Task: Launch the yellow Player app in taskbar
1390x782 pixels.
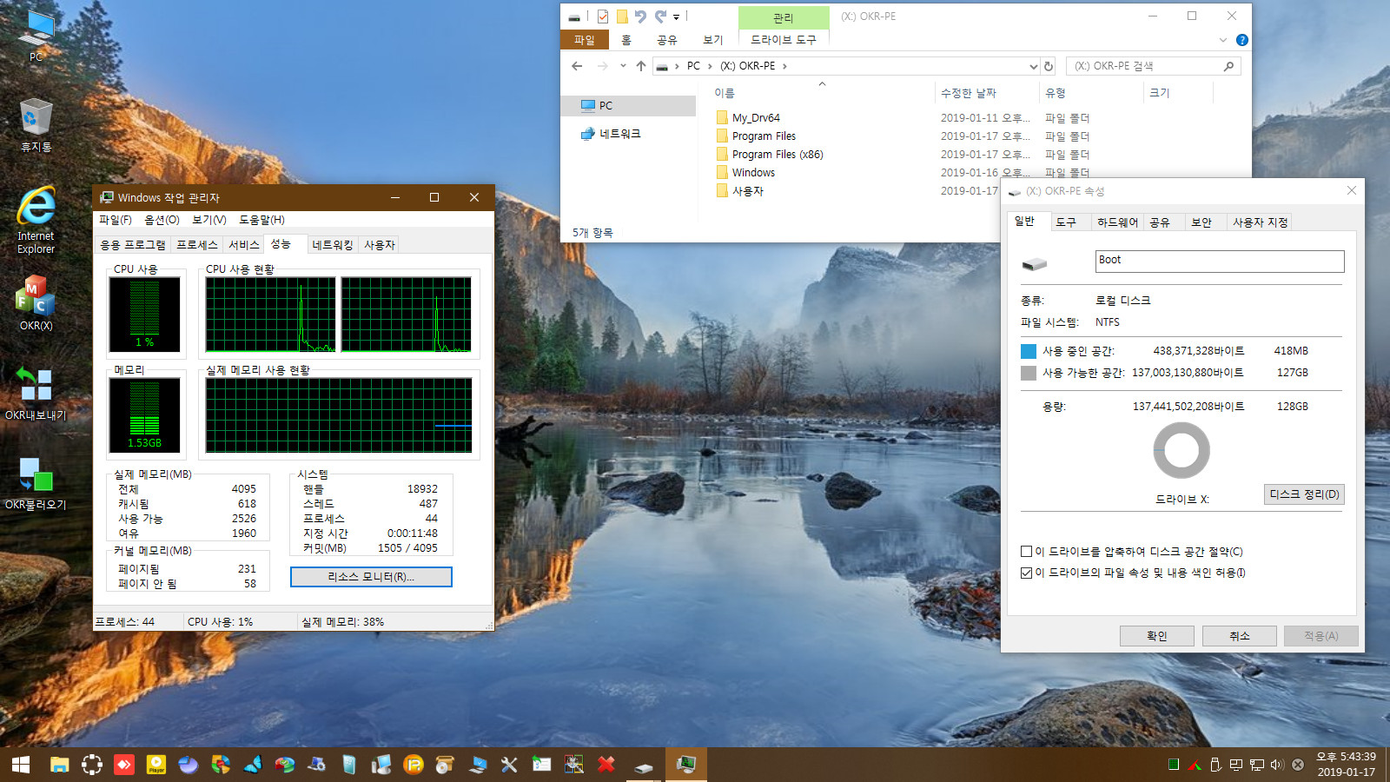Action: [x=156, y=765]
